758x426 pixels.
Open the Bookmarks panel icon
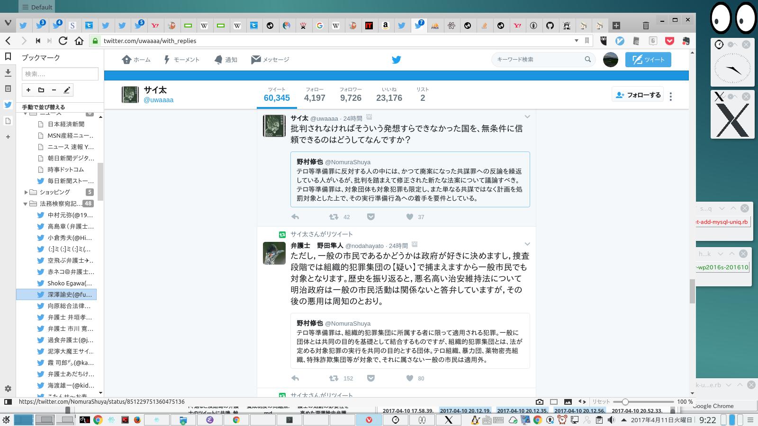(8, 56)
